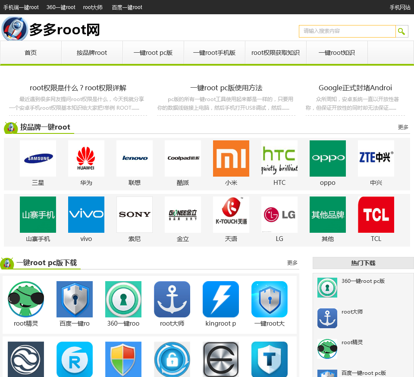Viewport: 414px width, 377px height.
Task: Open the root精灵 crocodile icon in pc版下载
Action: 26,299
